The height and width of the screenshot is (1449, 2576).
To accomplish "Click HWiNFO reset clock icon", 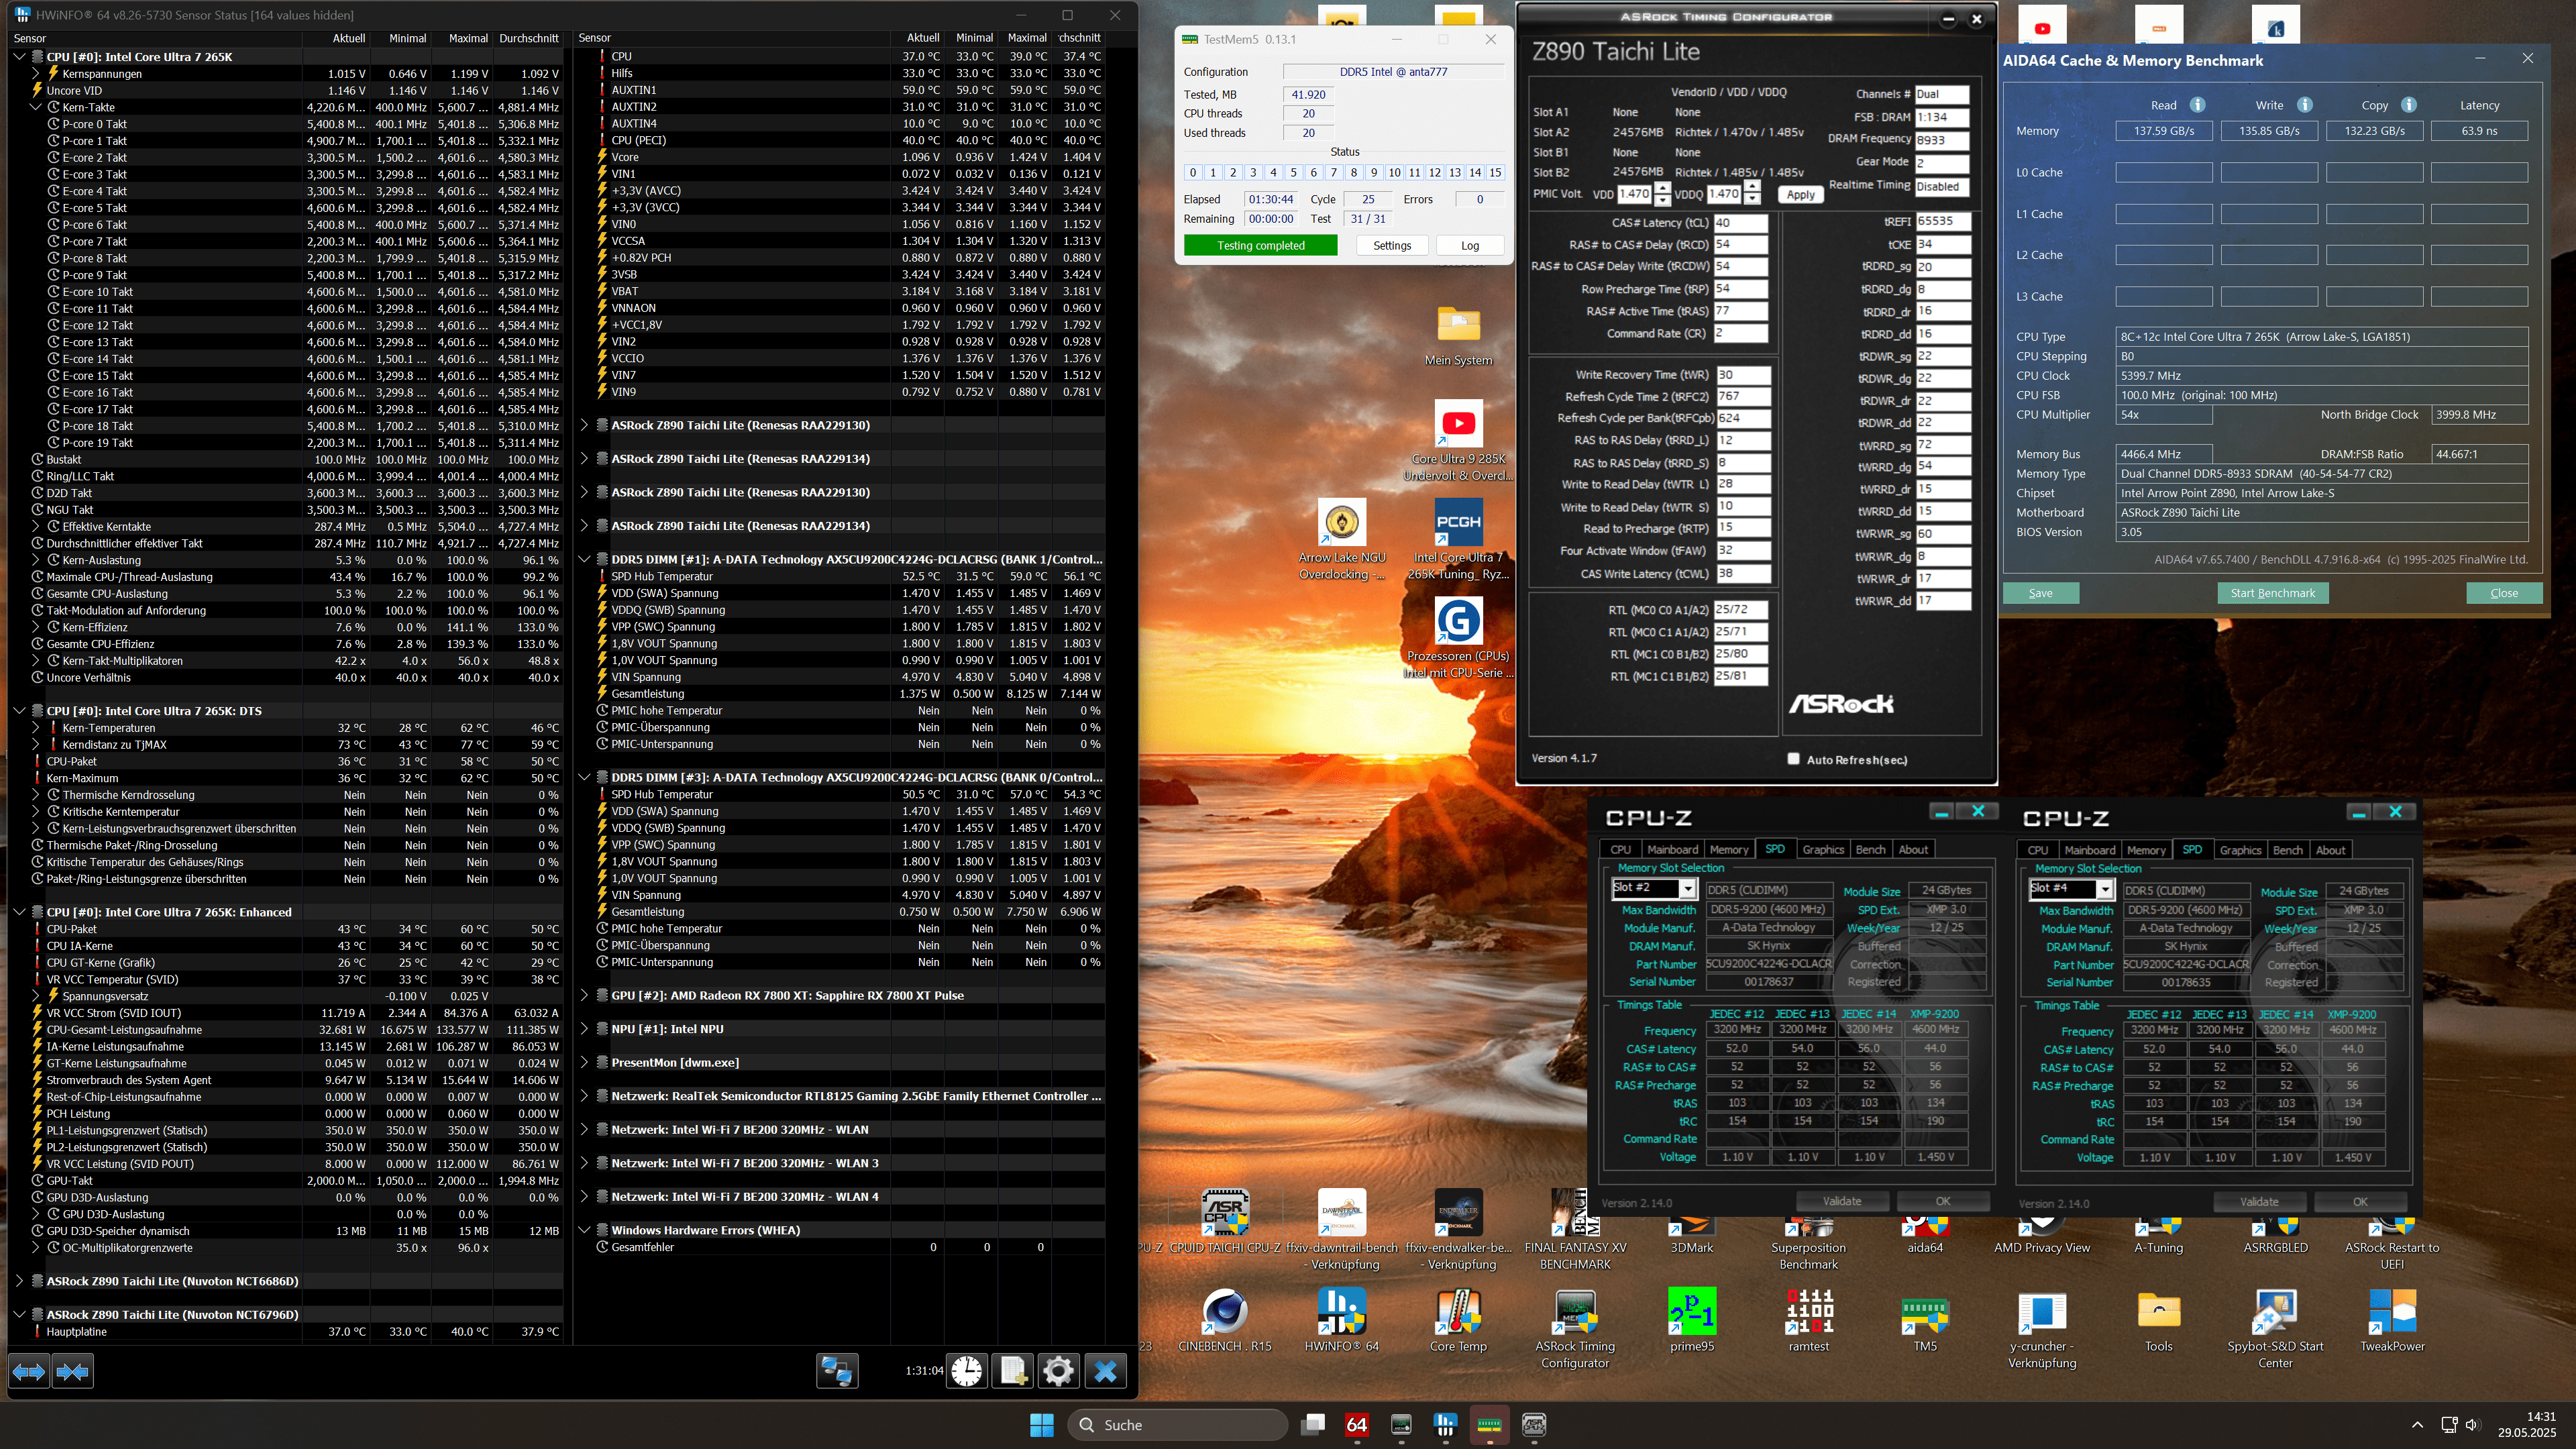I will 966,1371.
